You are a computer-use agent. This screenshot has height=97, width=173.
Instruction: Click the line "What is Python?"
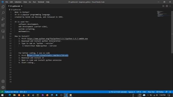[x=22, y=12]
